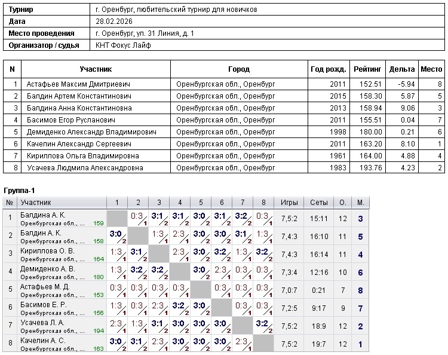Viewport: 448px width, 355px height.
Task: Click the "Город" column header
Action: pos(239,69)
